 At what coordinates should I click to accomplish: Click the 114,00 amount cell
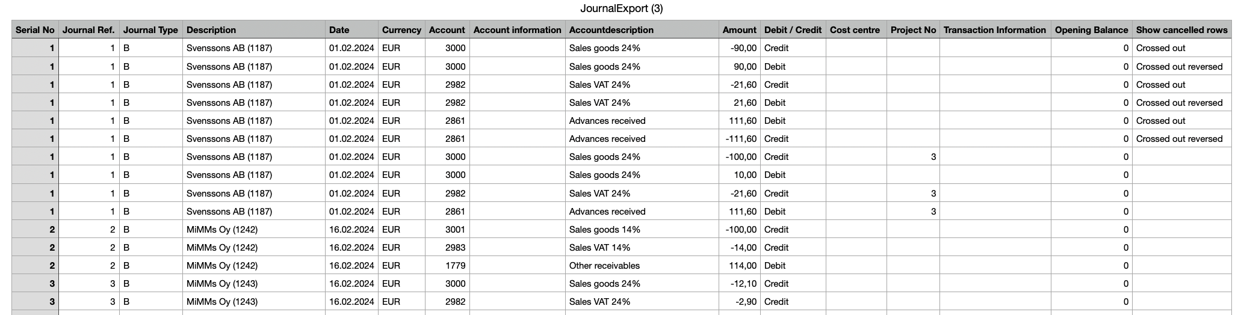(739, 265)
